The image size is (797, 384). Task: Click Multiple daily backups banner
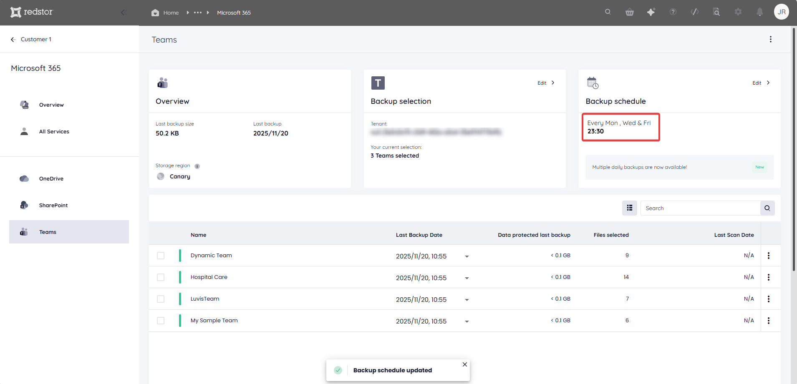tap(679, 167)
